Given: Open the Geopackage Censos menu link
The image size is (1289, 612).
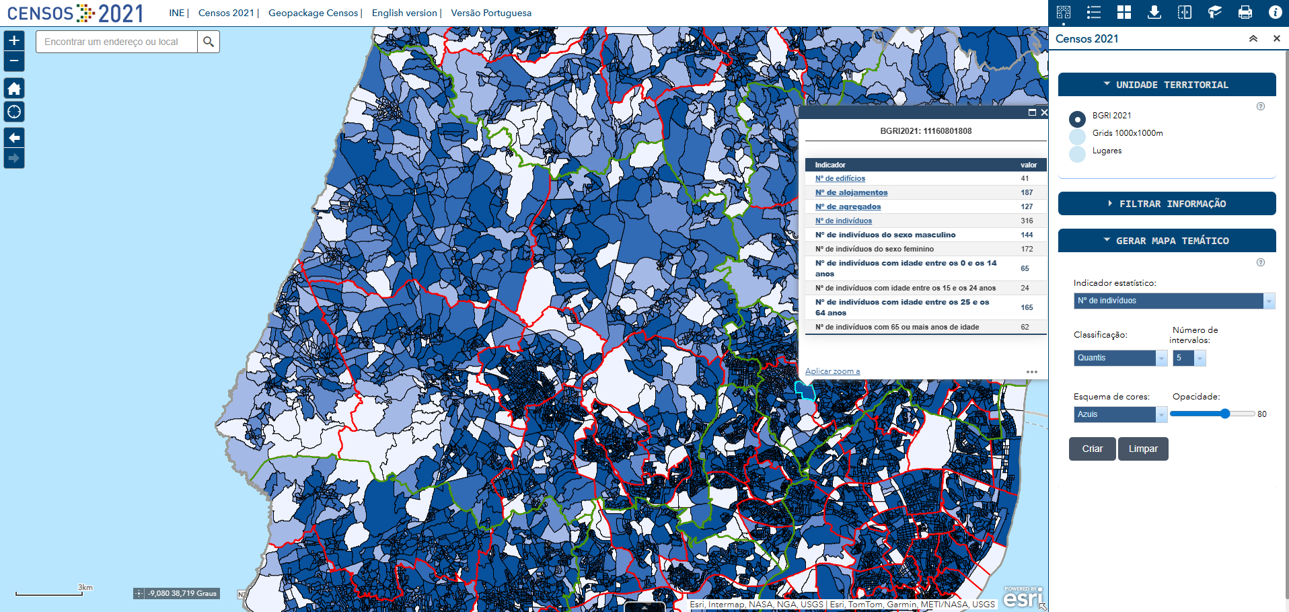Looking at the screenshot, I should click(x=313, y=13).
